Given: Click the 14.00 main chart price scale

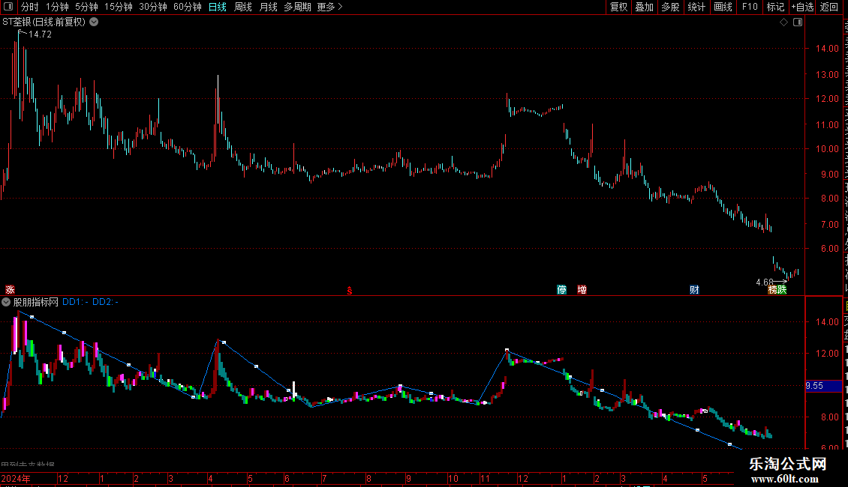Looking at the screenshot, I should click(827, 49).
